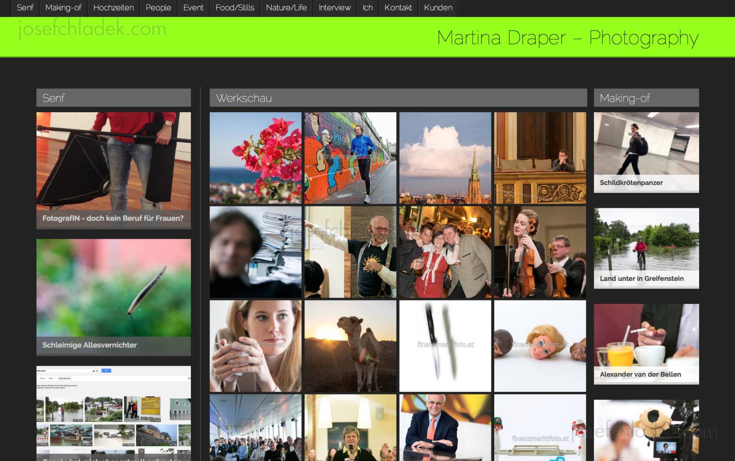Open the Hochzeiten menu item
735x461 pixels.
coord(113,8)
